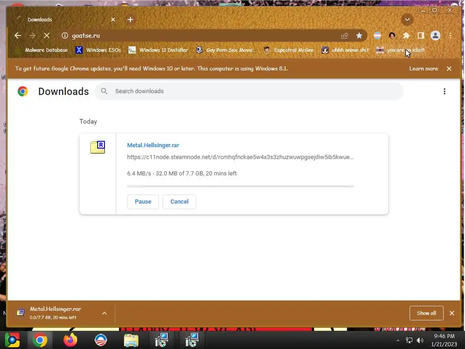Open the Extensions puzzle piece menu

[406, 35]
